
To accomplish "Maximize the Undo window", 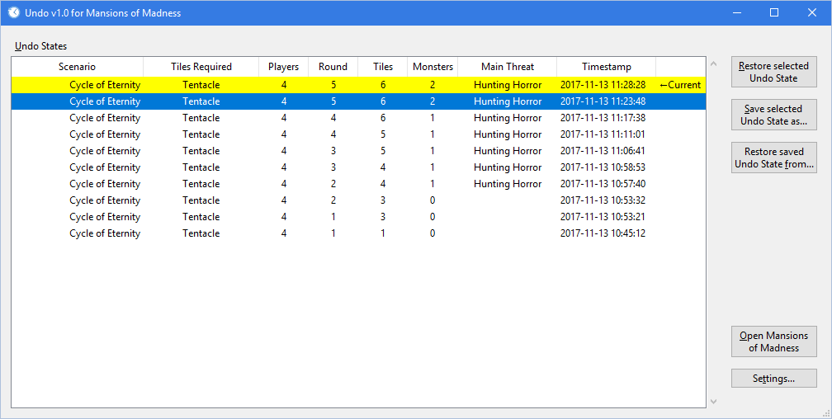I will point(774,12).
